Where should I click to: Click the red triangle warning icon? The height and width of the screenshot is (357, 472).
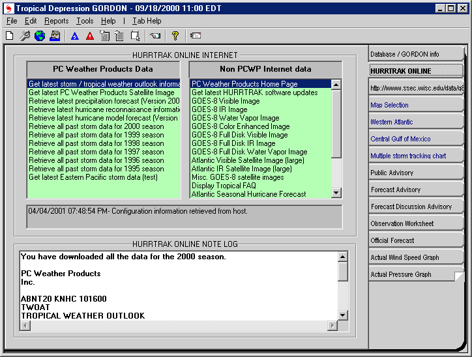click(90, 36)
